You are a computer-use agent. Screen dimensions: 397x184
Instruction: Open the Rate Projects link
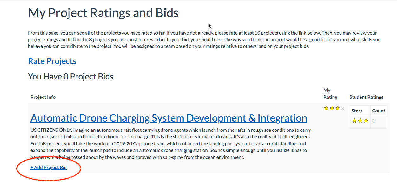(x=52, y=61)
